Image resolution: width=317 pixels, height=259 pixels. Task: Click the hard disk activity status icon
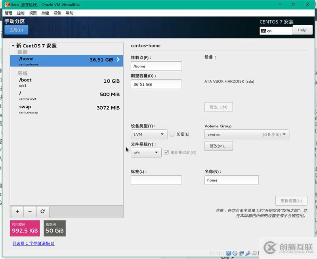229,253
